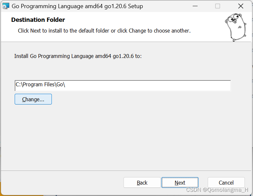Screen dimensions: 253x196
Task: Click the installer icon in title bar
Action: click(x=6, y=6)
